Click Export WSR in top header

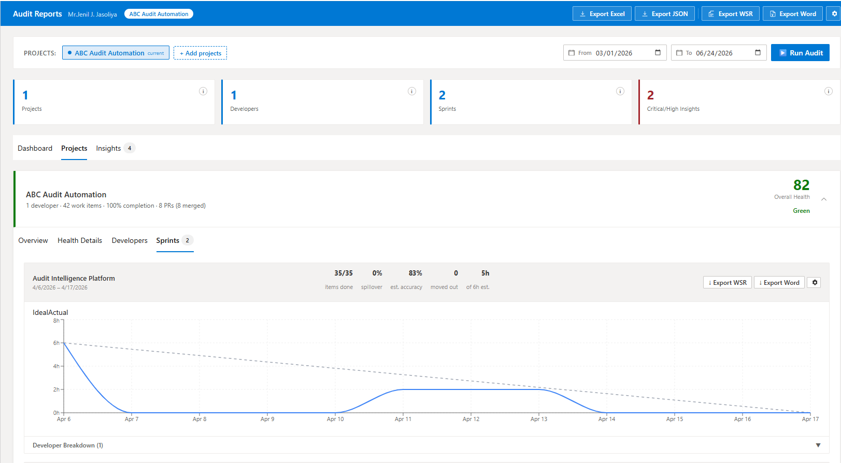click(731, 14)
